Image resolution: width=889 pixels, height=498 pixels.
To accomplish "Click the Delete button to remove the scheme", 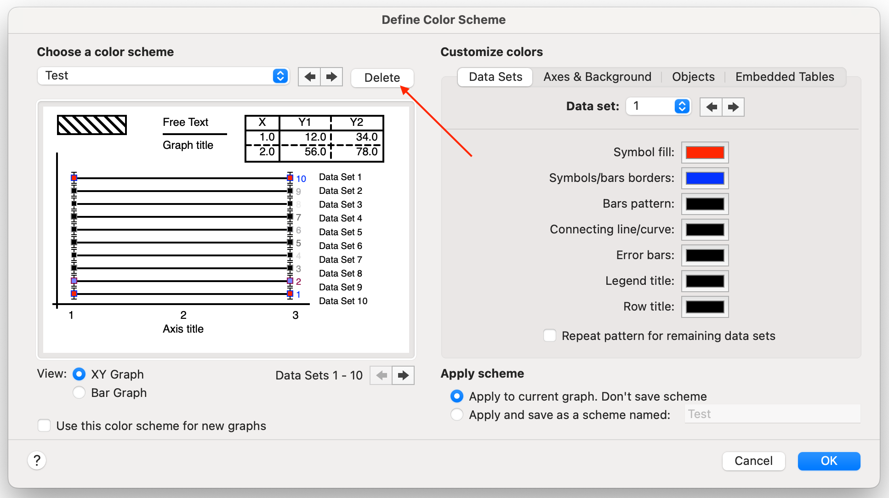I will coord(382,78).
